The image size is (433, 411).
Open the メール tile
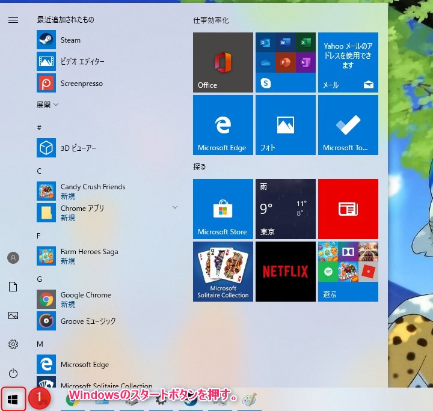point(348,62)
